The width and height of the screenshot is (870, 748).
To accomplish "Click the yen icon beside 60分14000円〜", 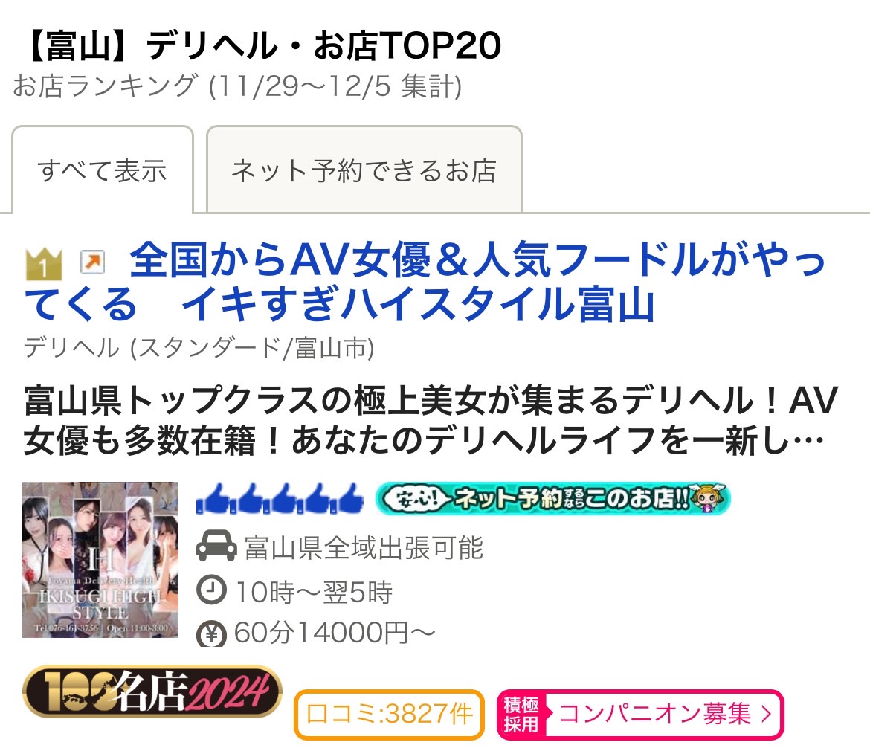I will click(211, 633).
